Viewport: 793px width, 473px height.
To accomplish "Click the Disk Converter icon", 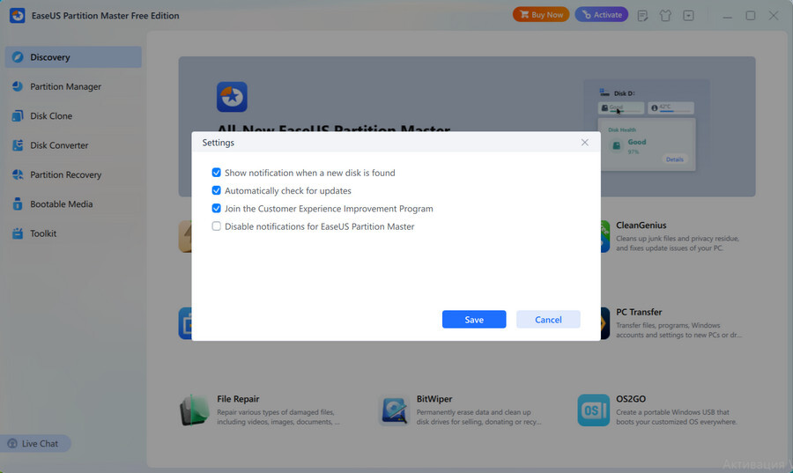I will point(18,145).
